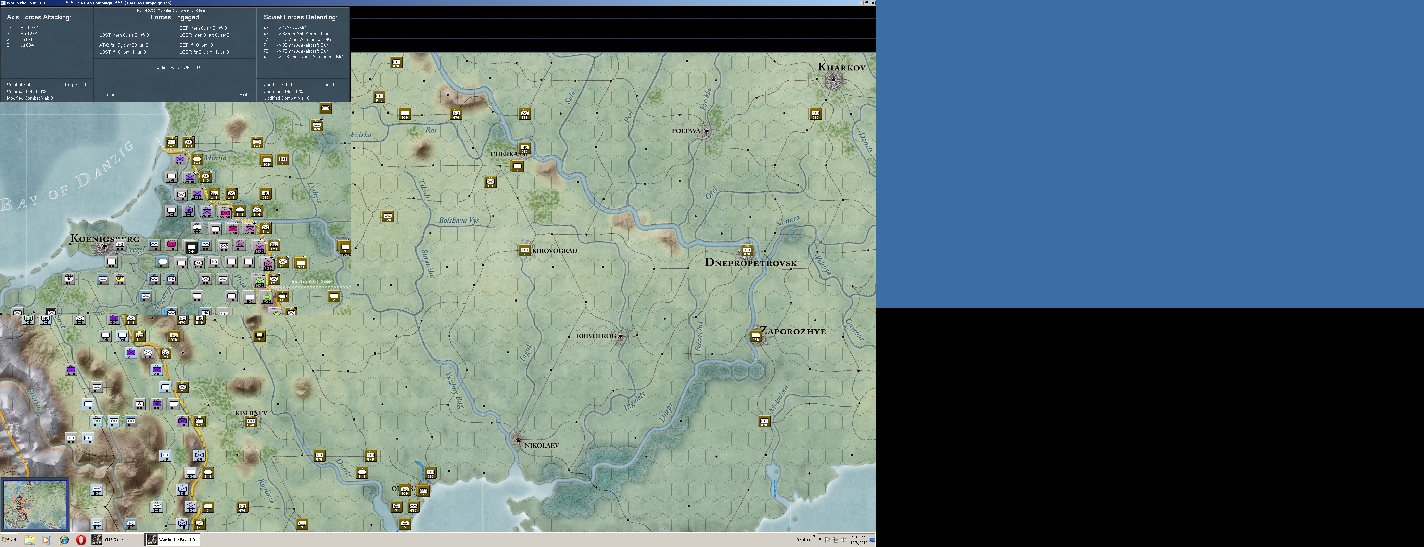Click the ZAPOROZHYE city label

(x=794, y=331)
